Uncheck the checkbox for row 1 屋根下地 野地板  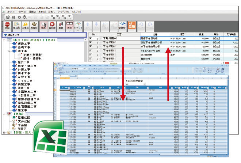(x=91, y=38)
